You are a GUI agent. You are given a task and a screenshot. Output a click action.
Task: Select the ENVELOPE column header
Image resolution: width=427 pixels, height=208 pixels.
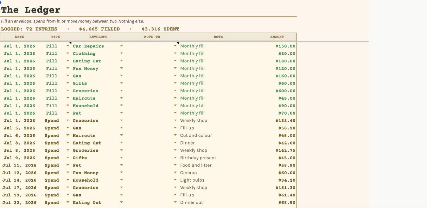coord(98,37)
